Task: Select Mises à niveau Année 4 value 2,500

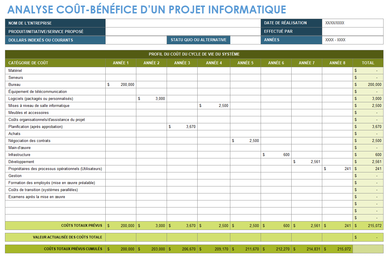Action: click(x=214, y=106)
